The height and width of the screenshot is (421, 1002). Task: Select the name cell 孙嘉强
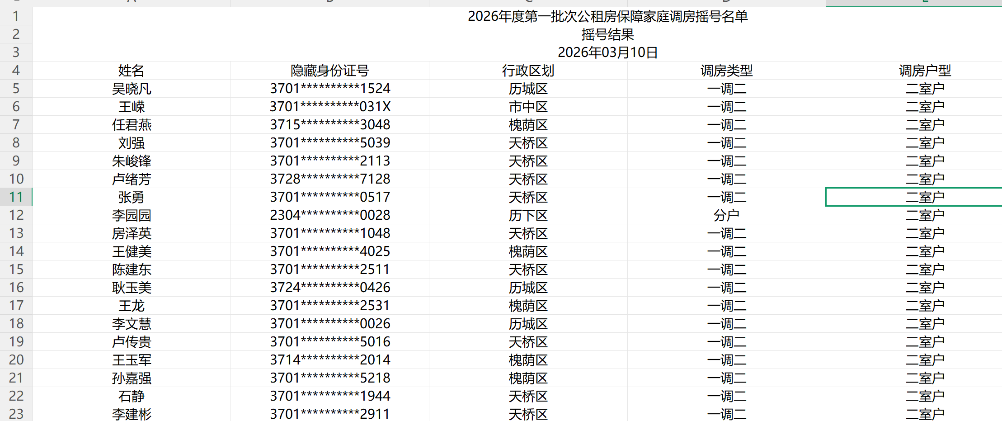[x=132, y=378]
